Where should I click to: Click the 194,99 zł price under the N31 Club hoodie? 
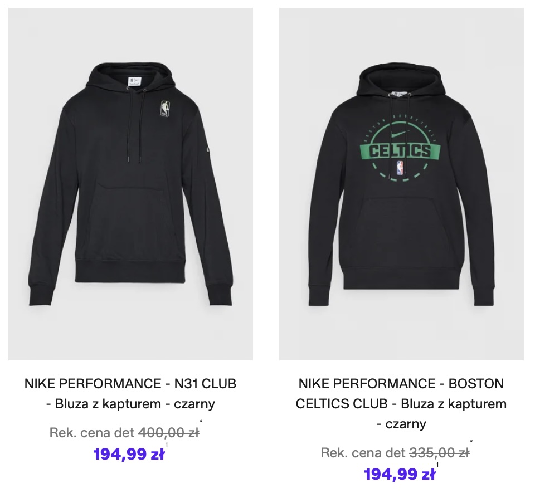coord(129,454)
